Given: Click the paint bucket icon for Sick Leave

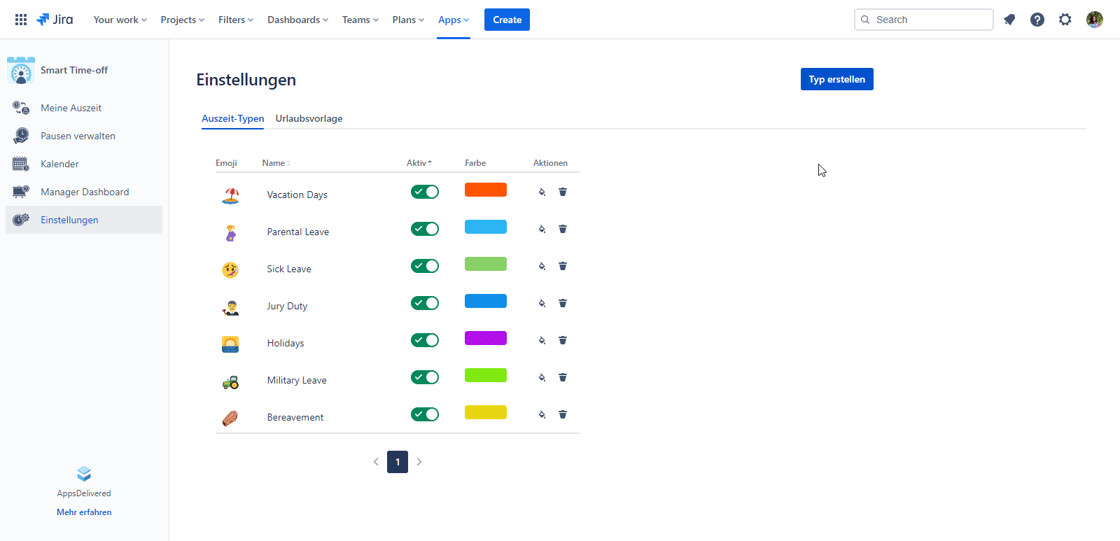Looking at the screenshot, I should [542, 266].
